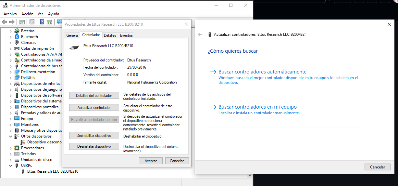398x186 pixels.
Task: Expand the Baterías category
Action: (10, 31)
